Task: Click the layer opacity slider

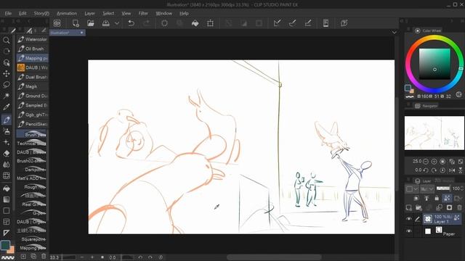Action: pyautogui.click(x=443, y=188)
